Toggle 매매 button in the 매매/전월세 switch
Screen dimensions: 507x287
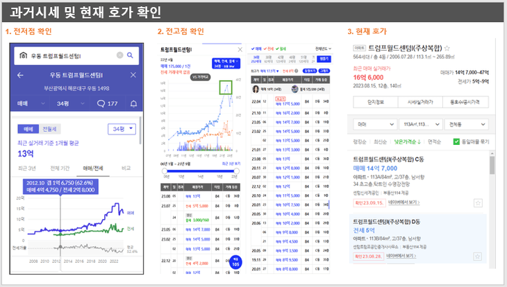pyautogui.click(x=28, y=129)
